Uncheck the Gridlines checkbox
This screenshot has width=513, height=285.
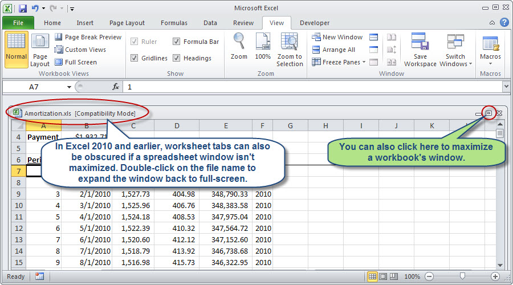coord(134,58)
